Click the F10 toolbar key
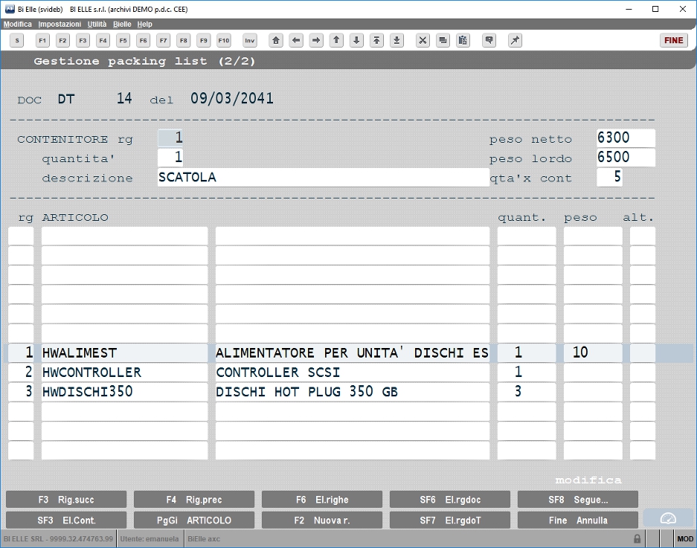The height and width of the screenshot is (548, 697). point(224,40)
